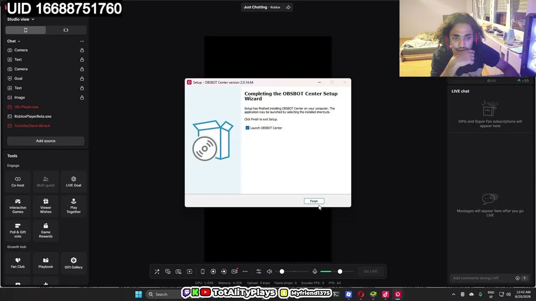Mute the microphone
The width and height of the screenshot is (536, 301).
[x=315, y=272]
